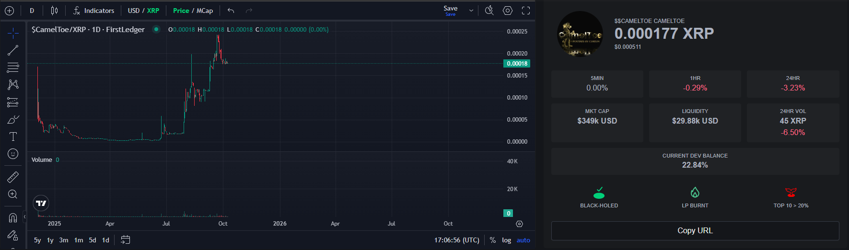Click the Copy URL button

695,231
